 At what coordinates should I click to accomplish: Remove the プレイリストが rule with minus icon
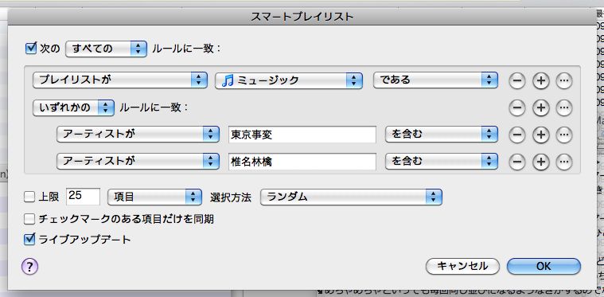pyautogui.click(x=517, y=81)
